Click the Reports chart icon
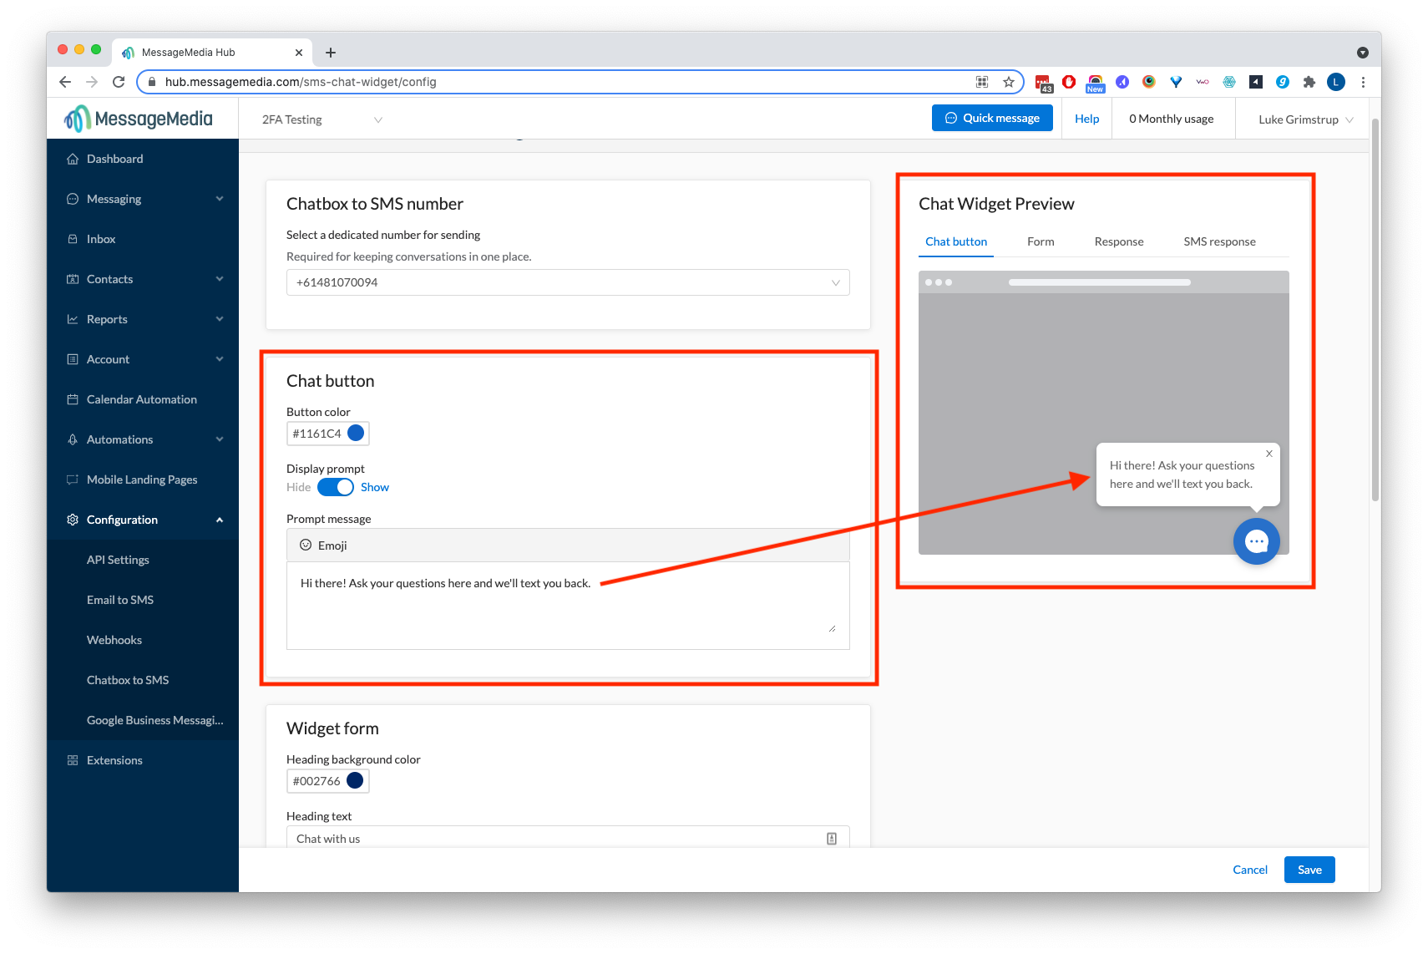1428x954 pixels. coord(73,318)
